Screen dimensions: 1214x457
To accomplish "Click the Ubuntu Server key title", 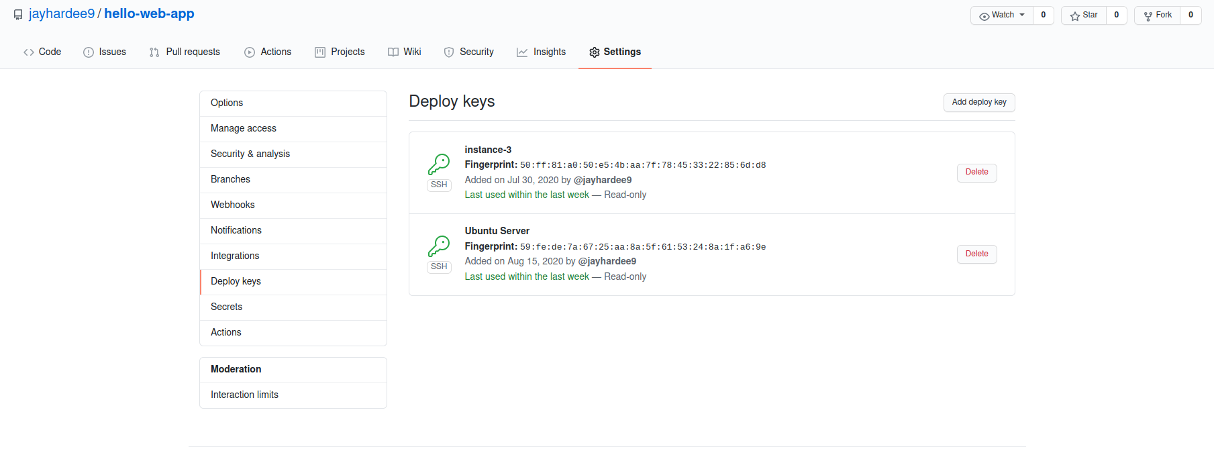I will coord(497,231).
